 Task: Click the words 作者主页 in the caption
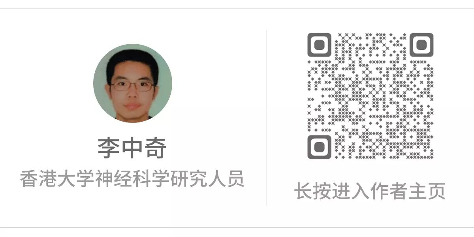pos(408,191)
